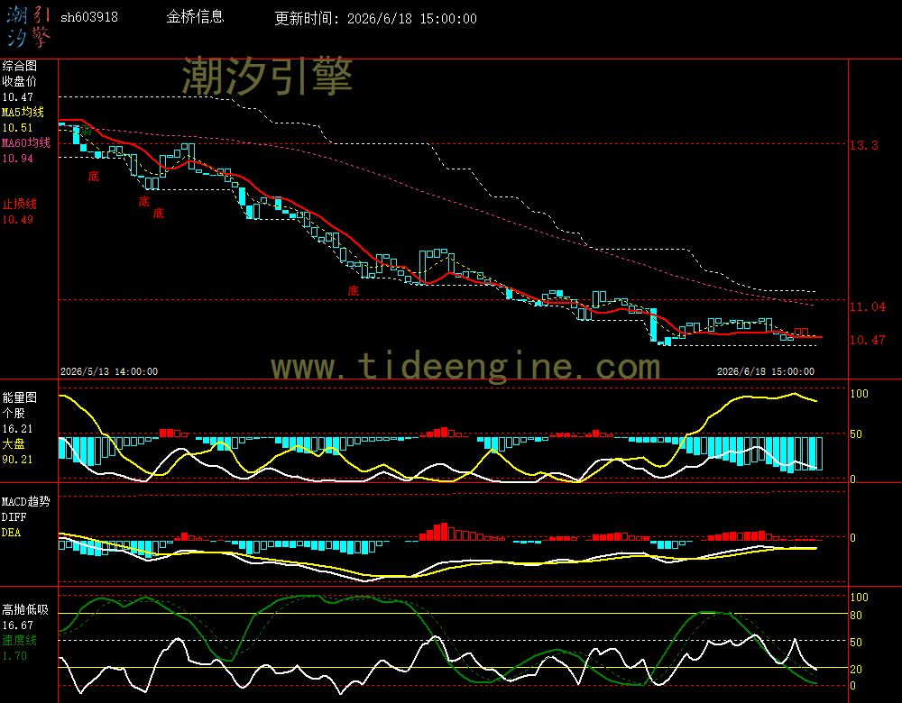Click the 个股 legend label
Viewport: 902px width, 703px height.
pyautogui.click(x=14, y=414)
